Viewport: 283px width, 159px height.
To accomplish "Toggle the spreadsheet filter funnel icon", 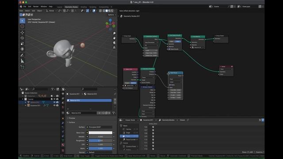I will click(263, 120).
